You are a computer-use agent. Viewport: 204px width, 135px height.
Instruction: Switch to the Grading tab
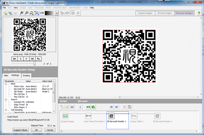point(26,76)
